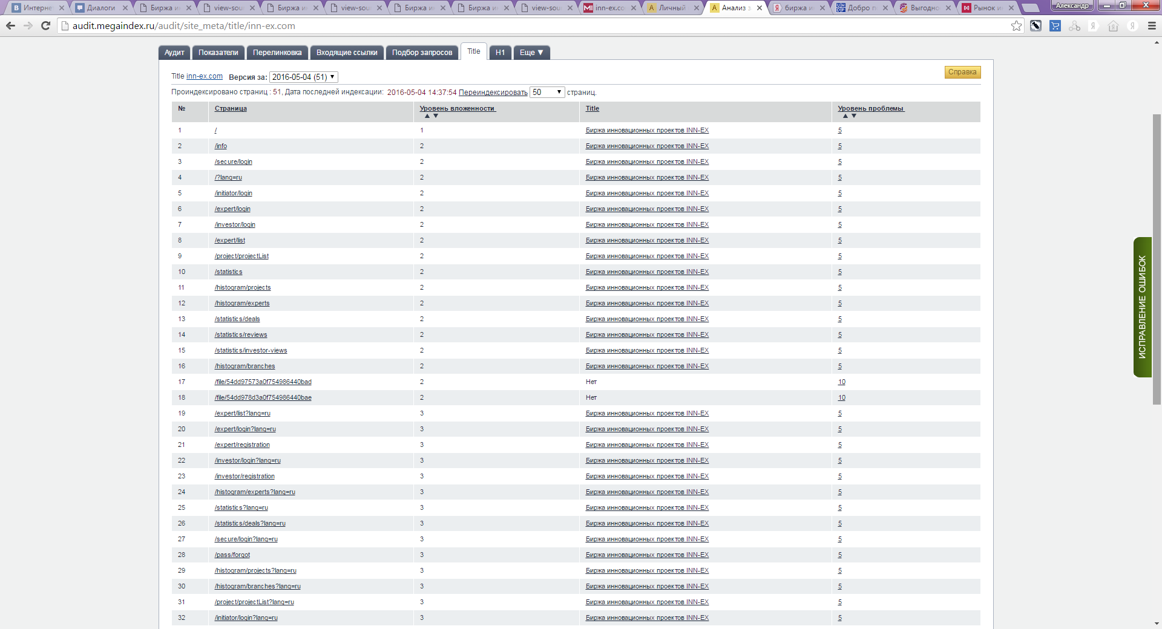Open the /statistics/investor-views link
Screen dimensions: 1162x629
(x=251, y=351)
